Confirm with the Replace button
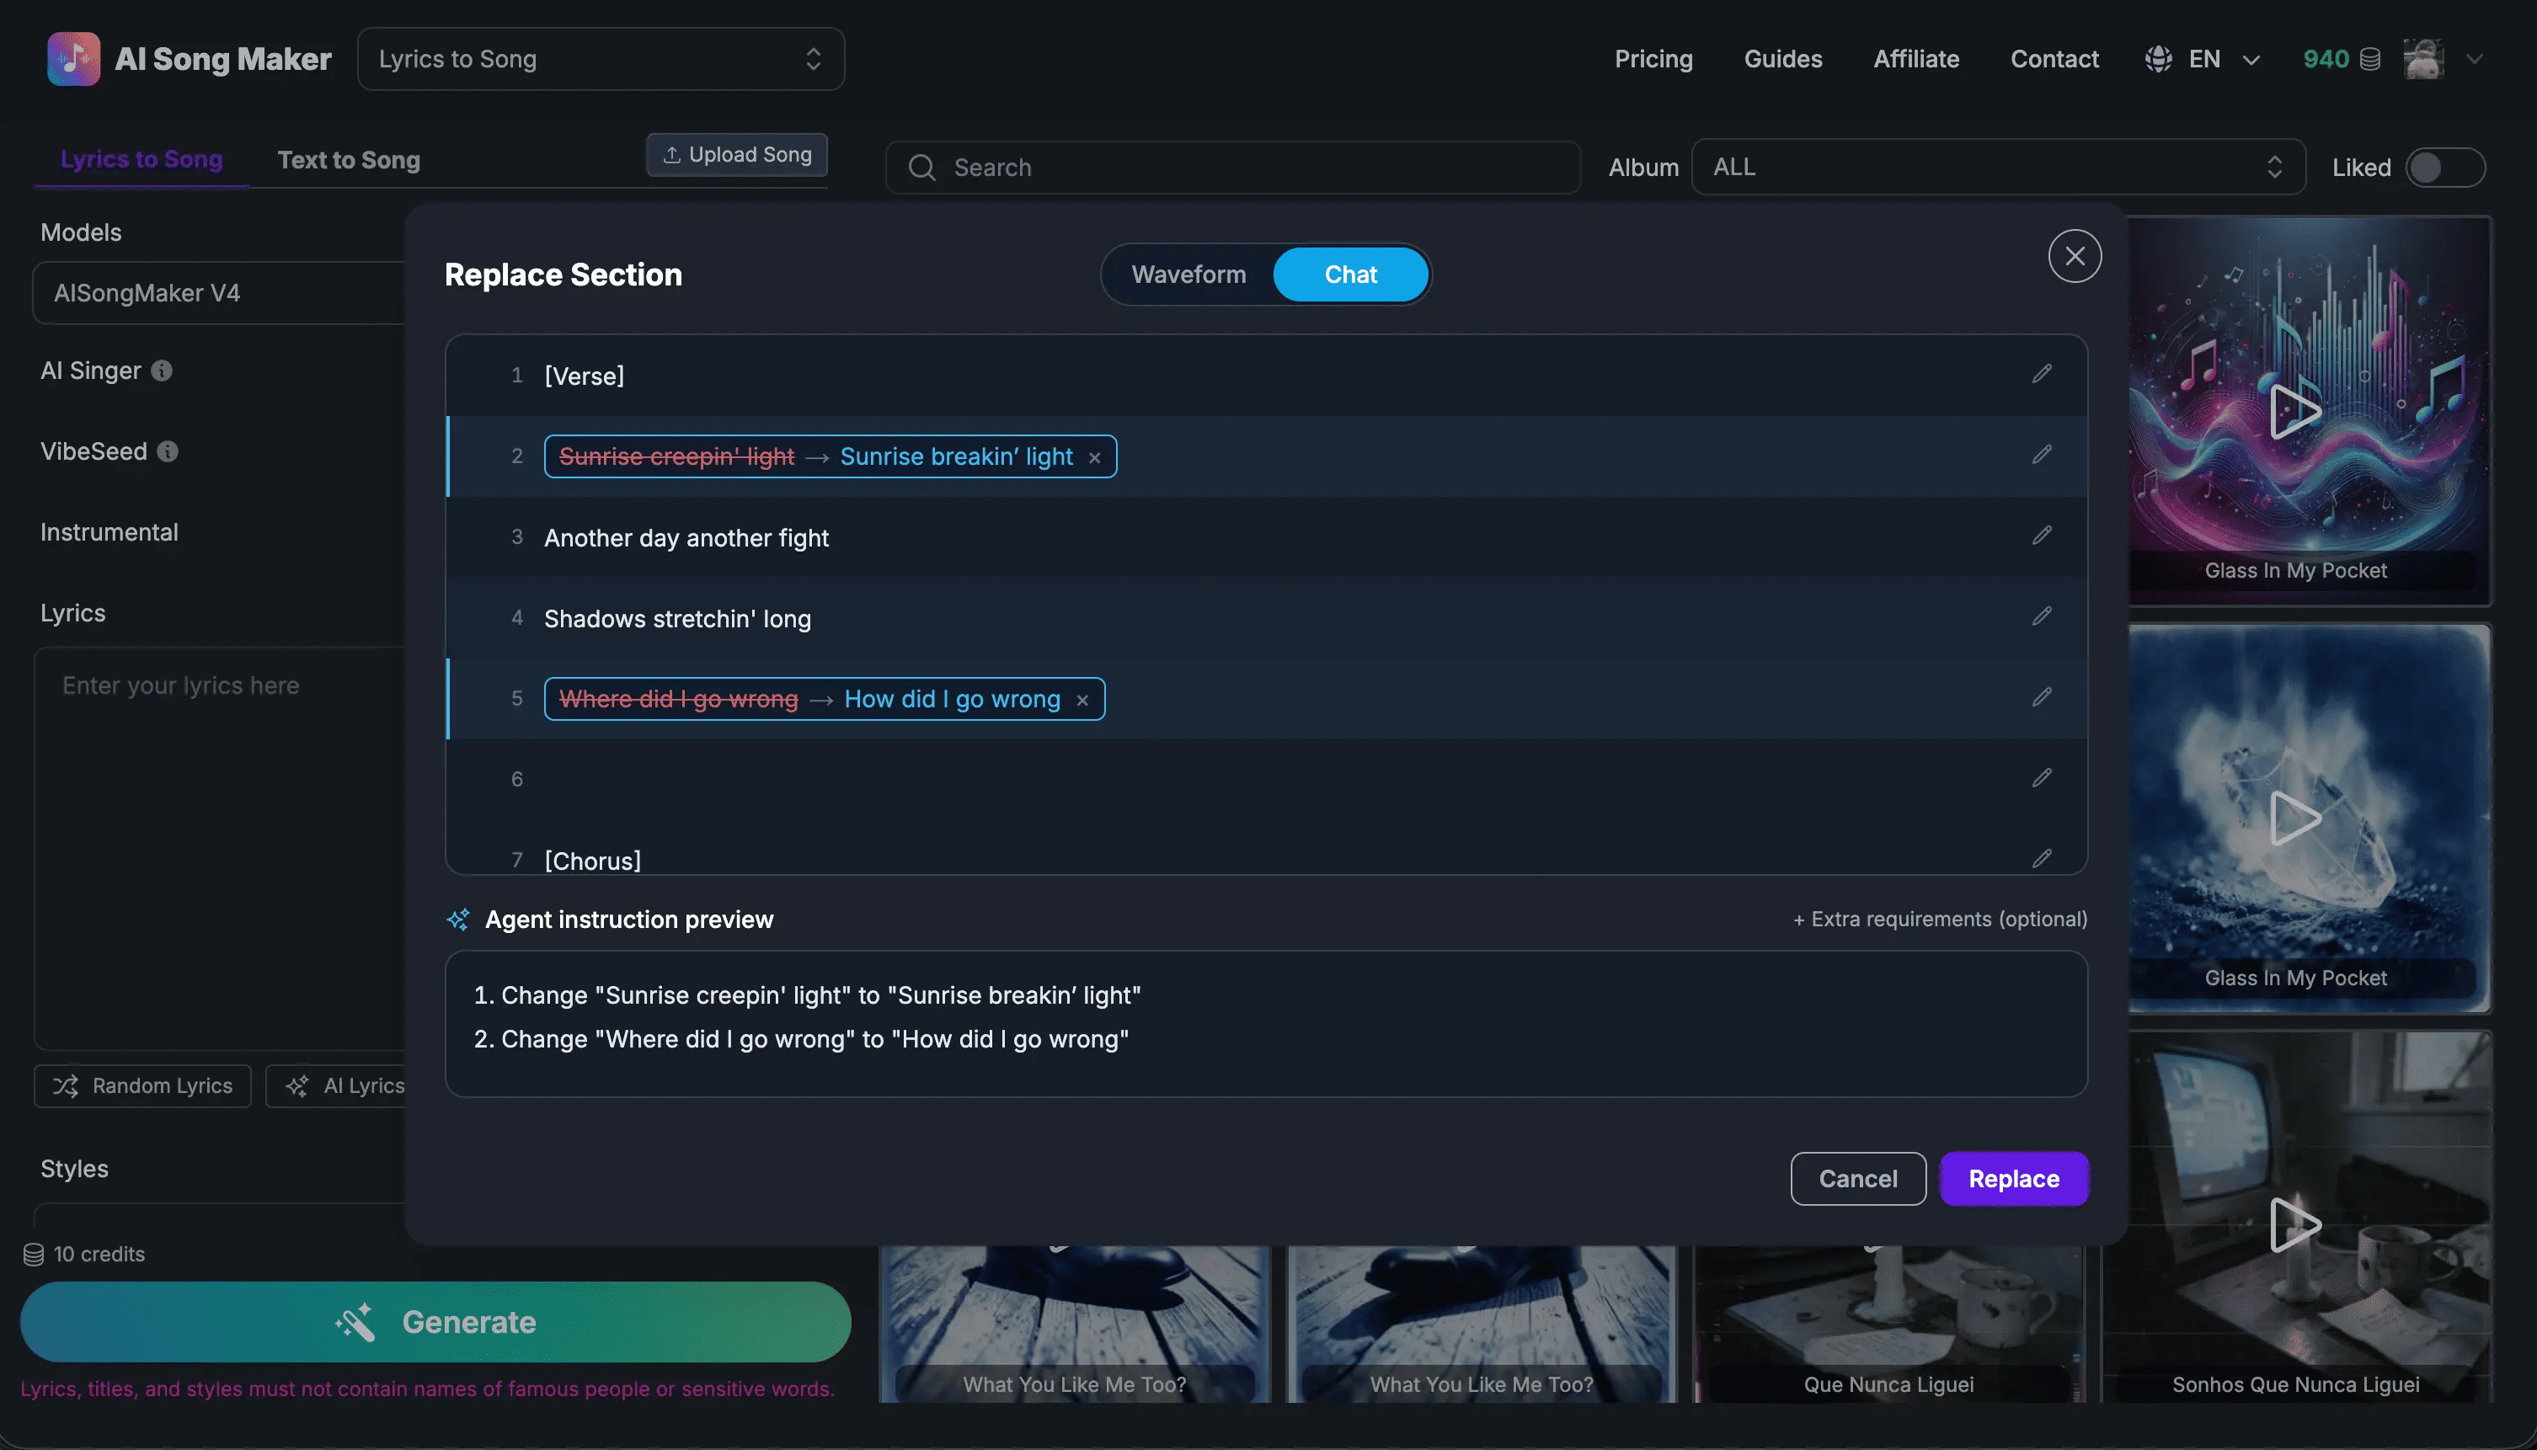The image size is (2537, 1450). [2013, 1178]
